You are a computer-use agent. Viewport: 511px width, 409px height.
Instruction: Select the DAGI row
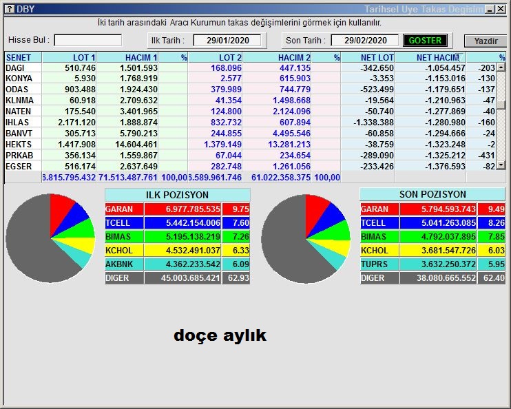tap(250, 67)
